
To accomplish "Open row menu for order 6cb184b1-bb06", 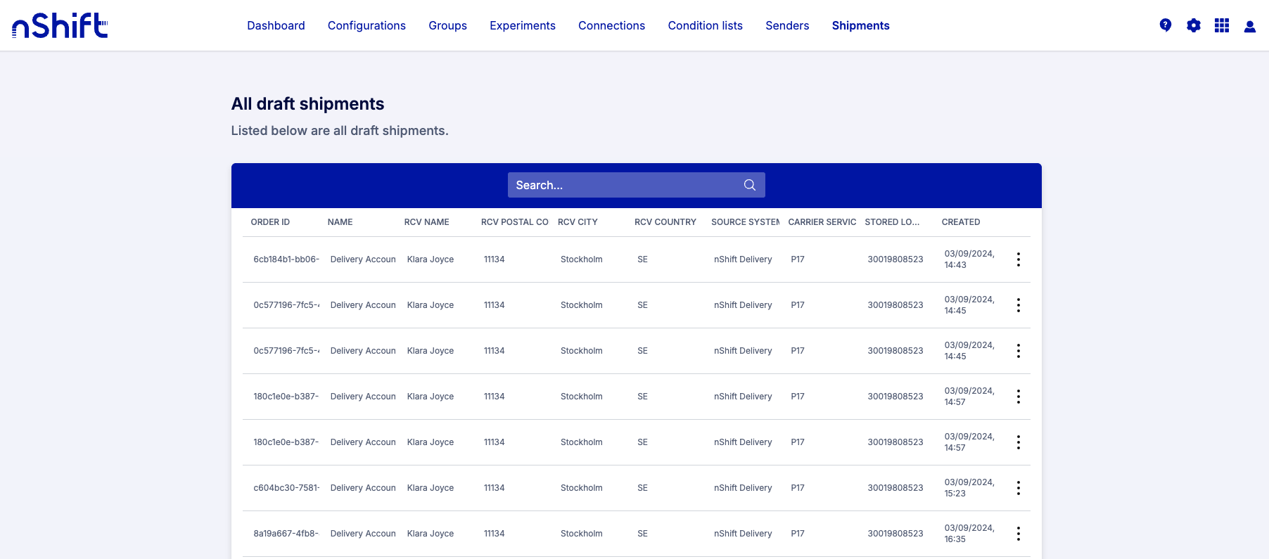I will [x=1018, y=259].
